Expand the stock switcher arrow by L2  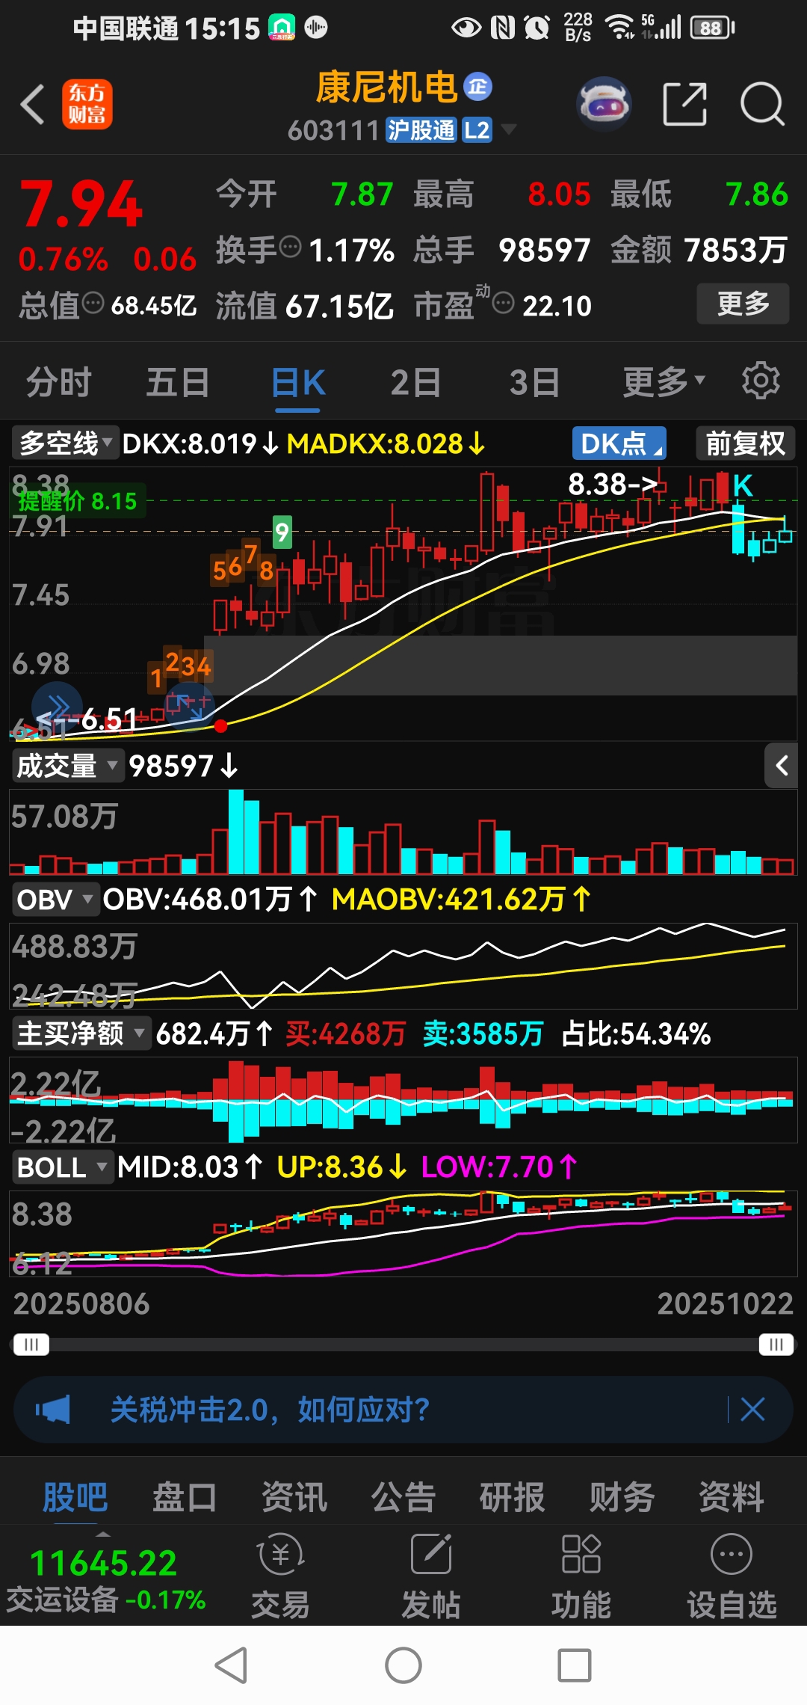point(509,129)
